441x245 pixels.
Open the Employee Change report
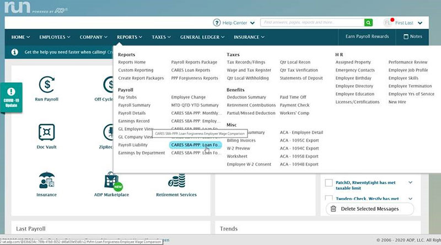[189, 97]
